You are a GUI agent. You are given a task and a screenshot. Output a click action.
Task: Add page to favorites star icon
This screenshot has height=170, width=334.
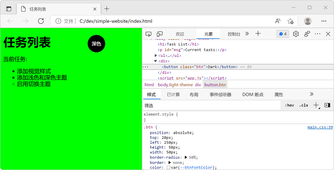pyautogui.click(x=290, y=21)
